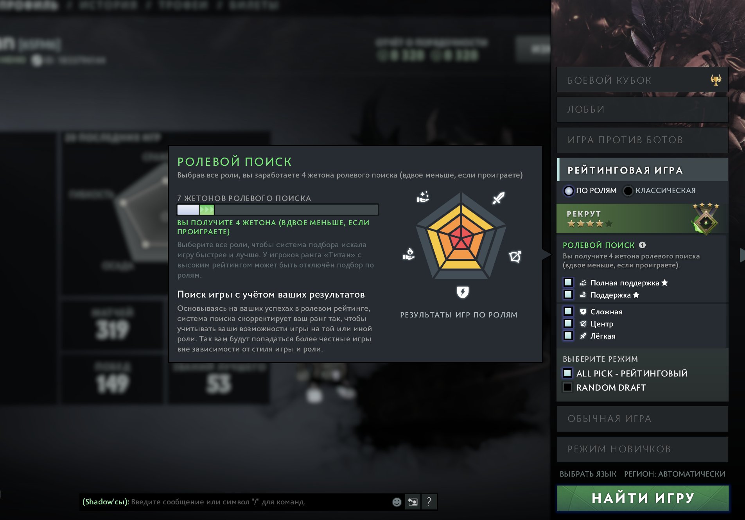This screenshot has height=520, width=745.
Task: Click the info icon next to Ролевой поиск
Action: (642, 245)
